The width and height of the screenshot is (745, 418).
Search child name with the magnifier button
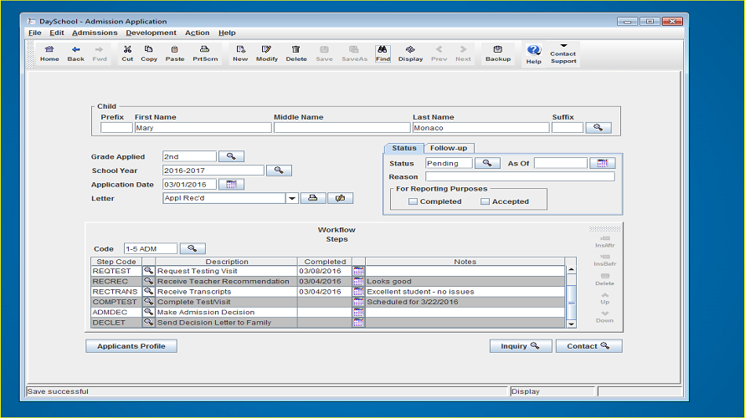click(x=599, y=128)
